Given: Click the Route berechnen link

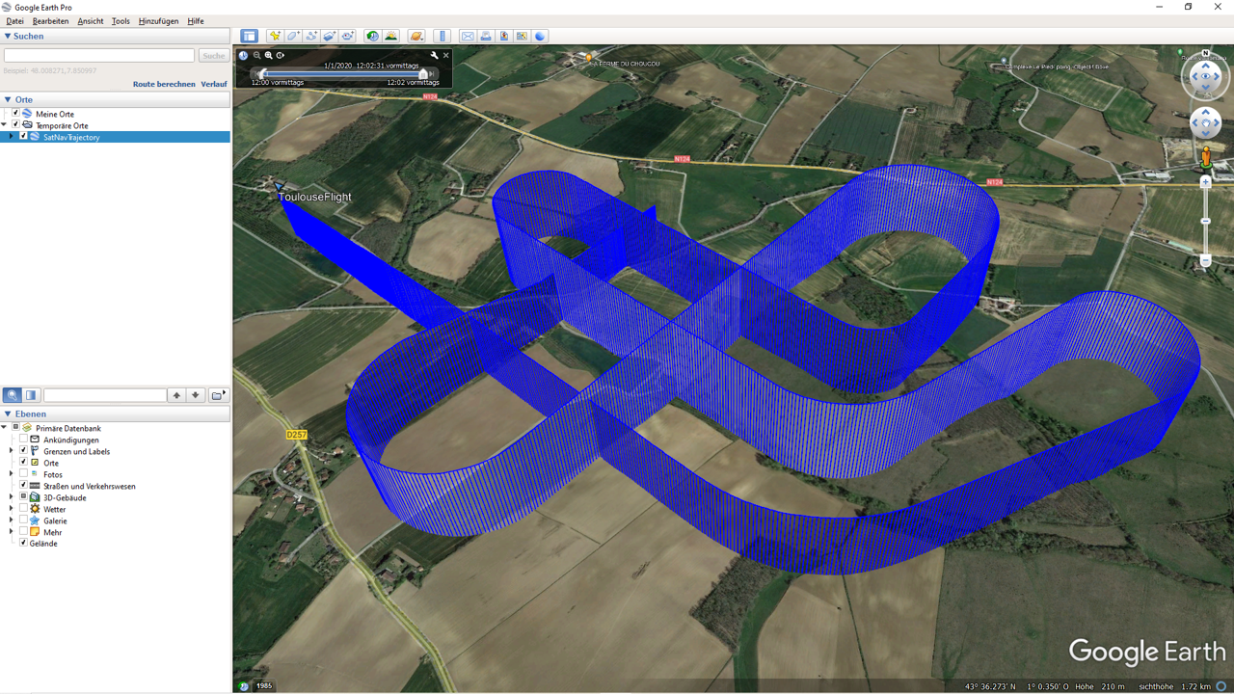Looking at the screenshot, I should 164,85.
